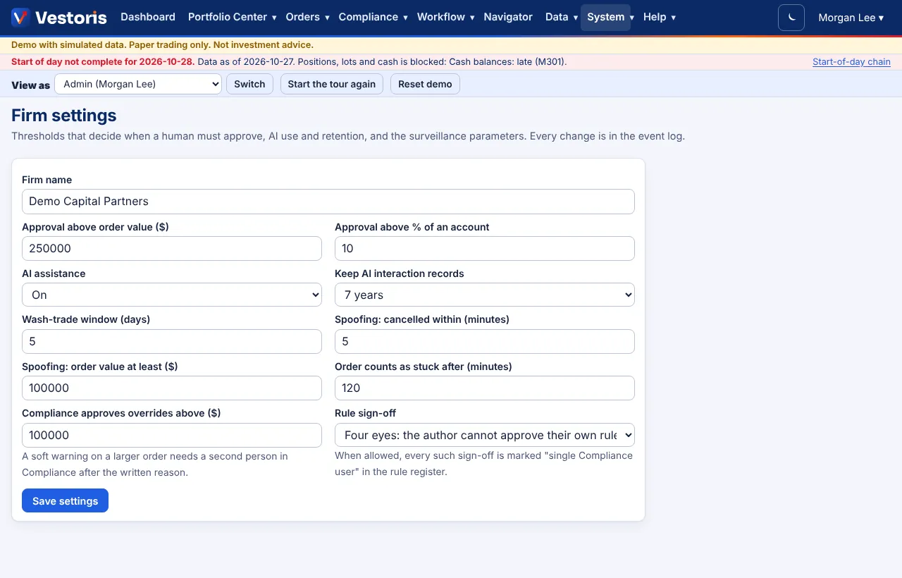Click the Switch button

(x=249, y=84)
